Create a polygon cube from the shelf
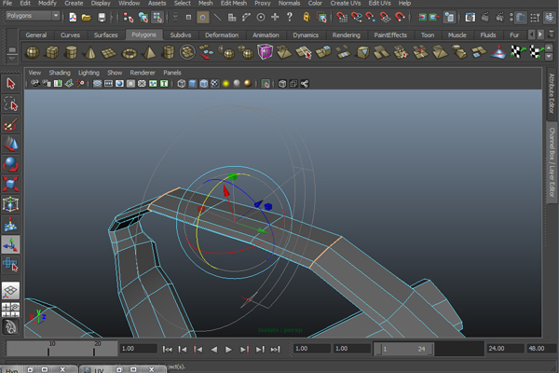Image resolution: width=559 pixels, height=373 pixels. coord(52,52)
